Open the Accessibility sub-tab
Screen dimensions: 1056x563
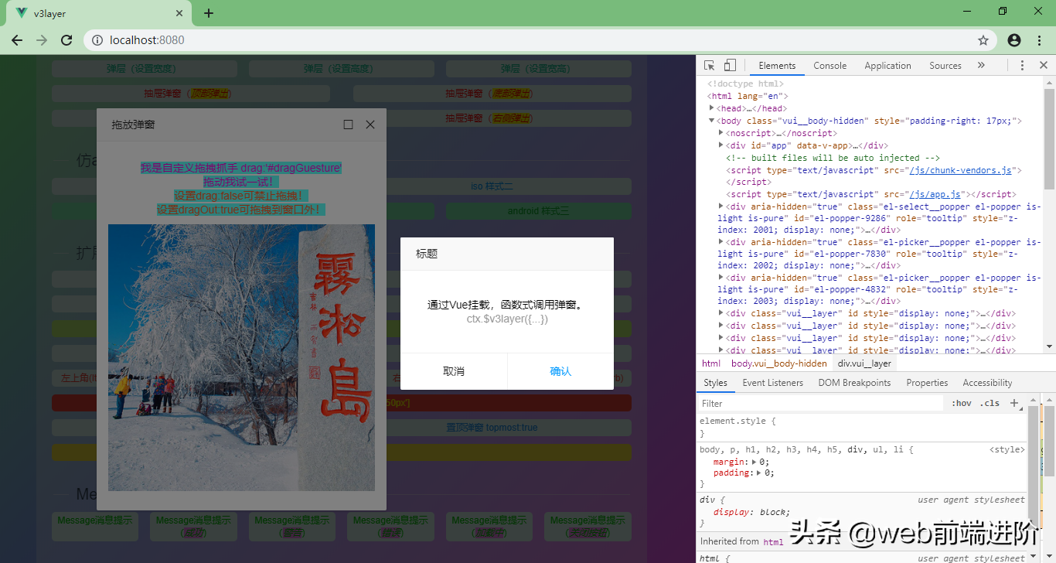[x=987, y=383]
